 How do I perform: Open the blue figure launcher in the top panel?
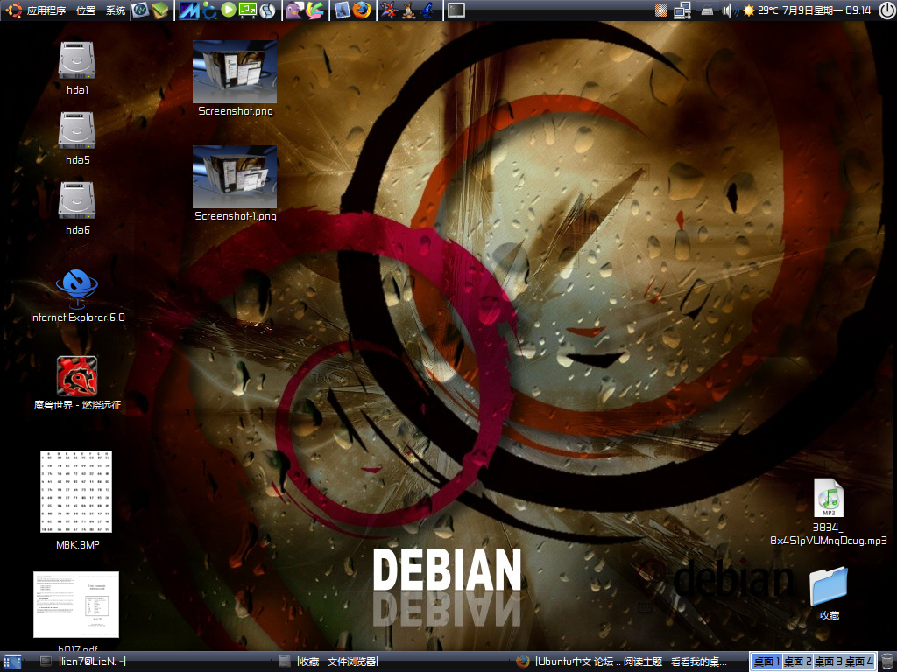(x=427, y=10)
